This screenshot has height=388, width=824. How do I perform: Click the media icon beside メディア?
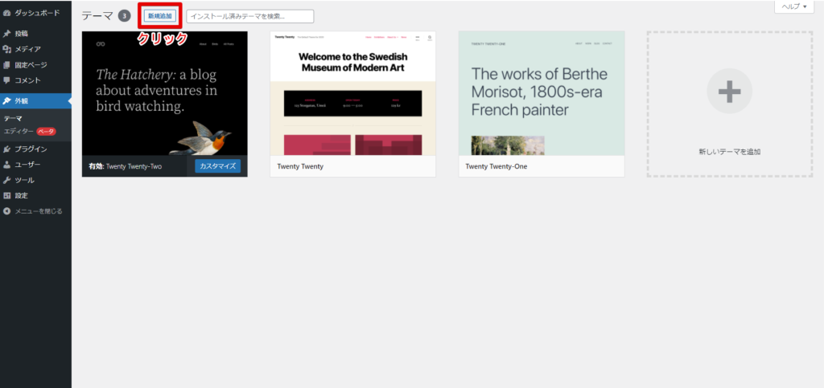[6, 49]
